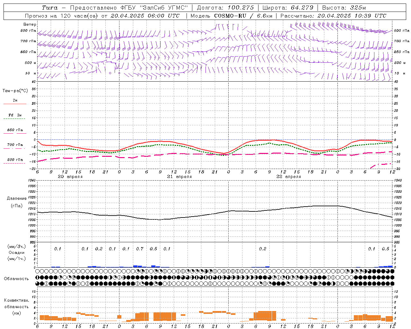The width and height of the screenshot is (411, 329).
Task: Click the "(гПа)" unit under Давление
Action: point(17,206)
